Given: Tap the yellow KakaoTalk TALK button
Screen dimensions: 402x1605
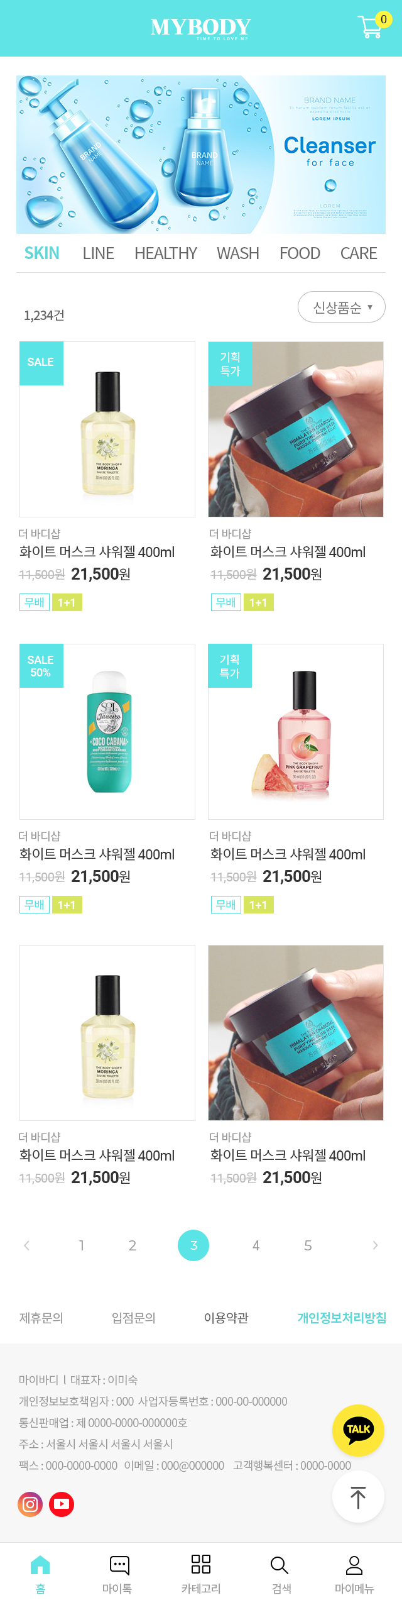Looking at the screenshot, I should point(358,1430).
